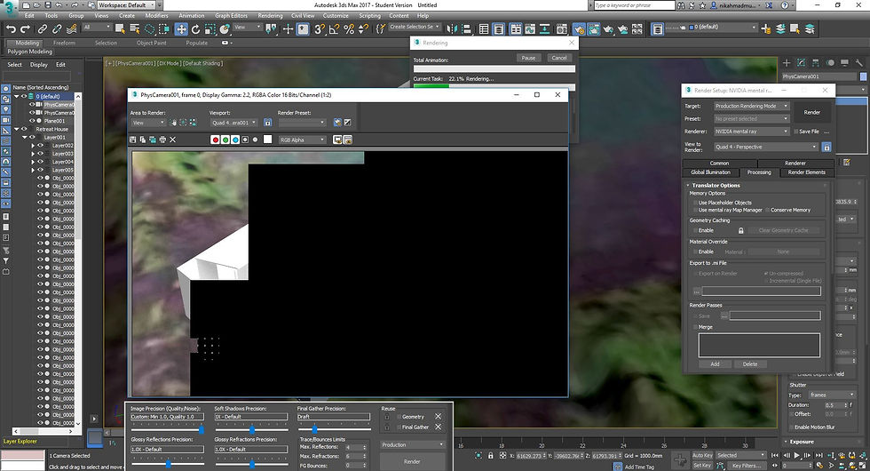870x471 pixels.
Task: Select the Freeform ribbon tab
Action: (64, 43)
